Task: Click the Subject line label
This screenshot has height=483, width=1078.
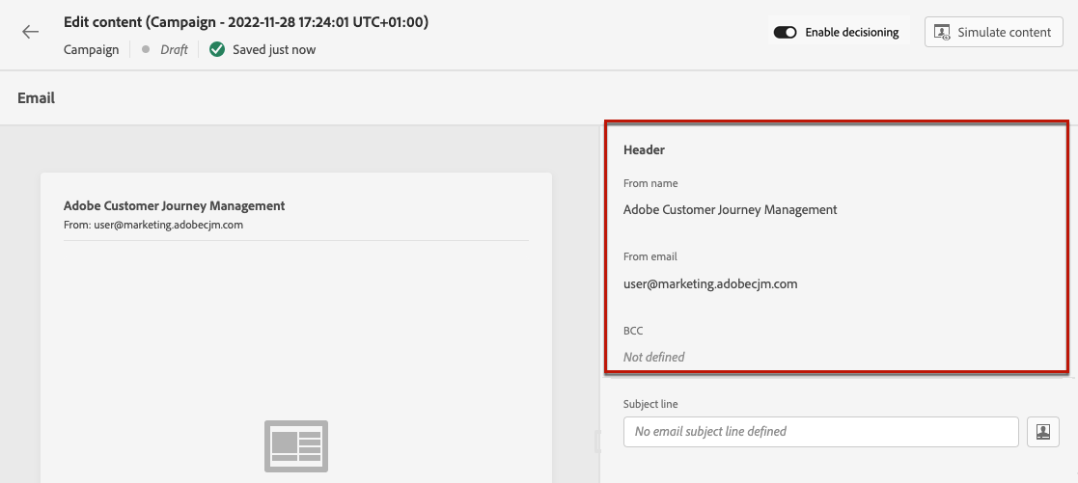Action: [x=651, y=405]
